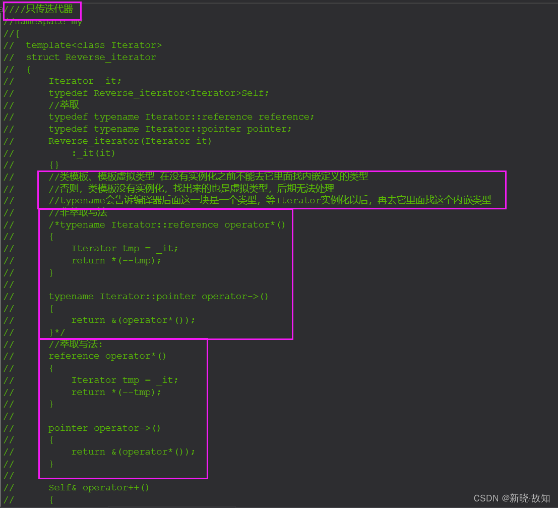Click the CSDN @新晓·故知 watermark

[512, 498]
